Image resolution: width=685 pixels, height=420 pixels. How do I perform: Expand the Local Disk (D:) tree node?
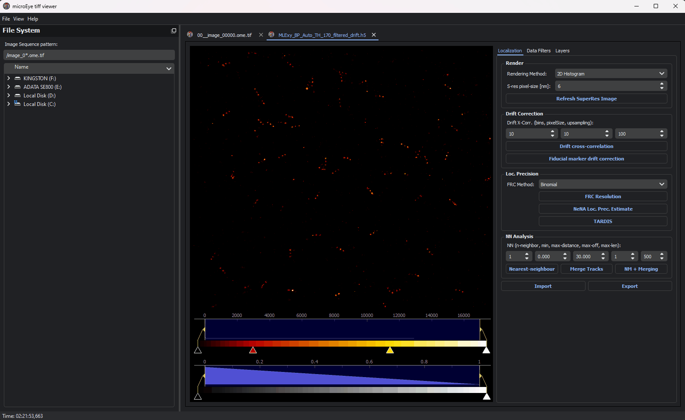point(9,96)
